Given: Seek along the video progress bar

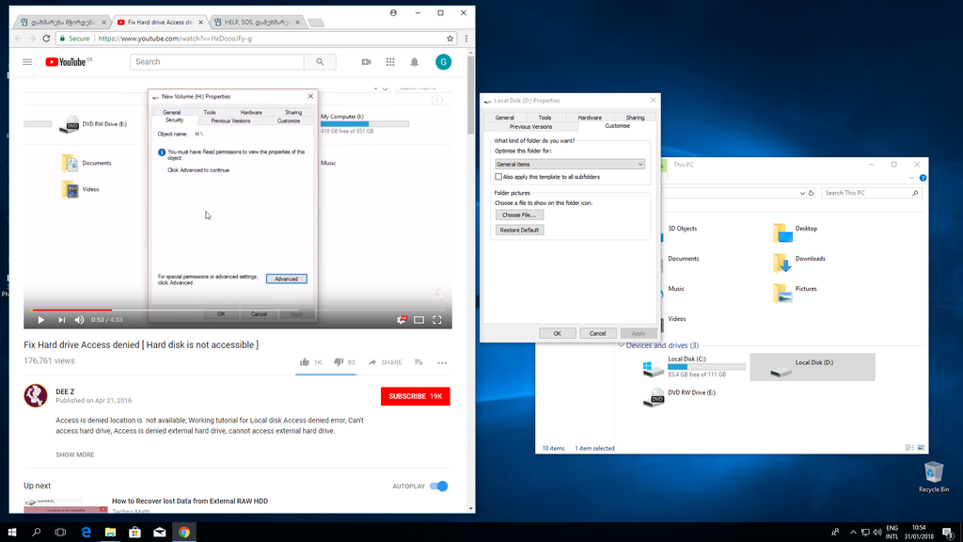Looking at the screenshot, I should (238, 311).
